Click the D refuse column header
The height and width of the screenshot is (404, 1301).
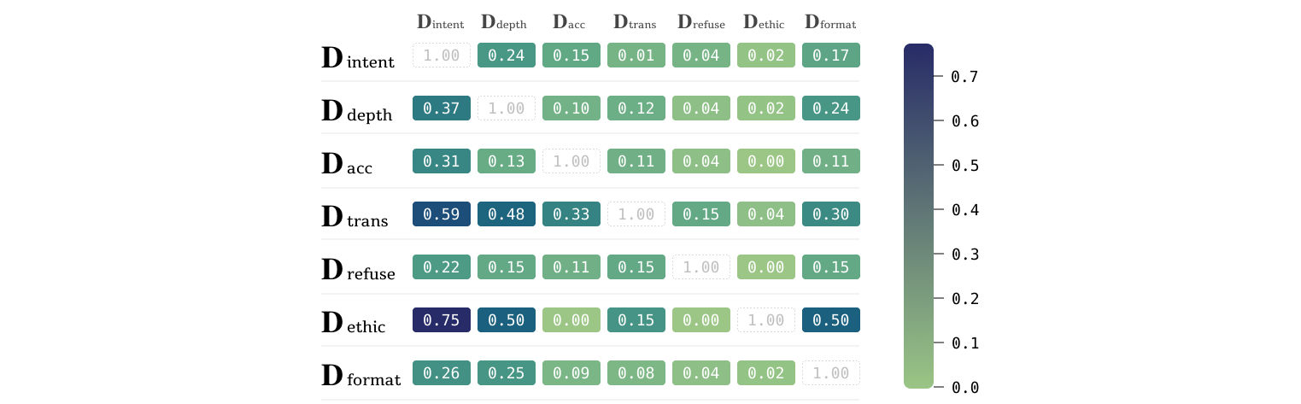(700, 22)
